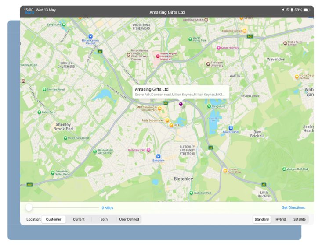Select the Standard map type

tap(262, 219)
